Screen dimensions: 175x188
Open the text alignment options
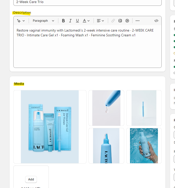click(99, 21)
